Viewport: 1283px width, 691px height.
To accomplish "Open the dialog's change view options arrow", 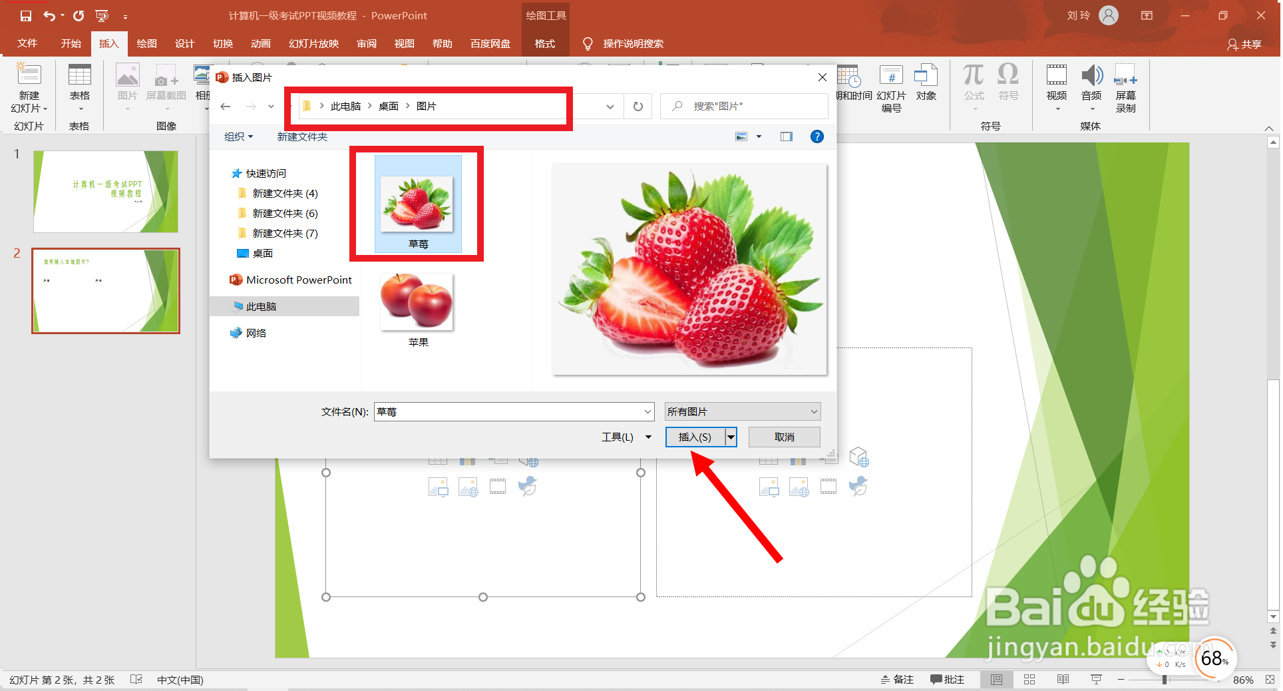I will [x=759, y=136].
